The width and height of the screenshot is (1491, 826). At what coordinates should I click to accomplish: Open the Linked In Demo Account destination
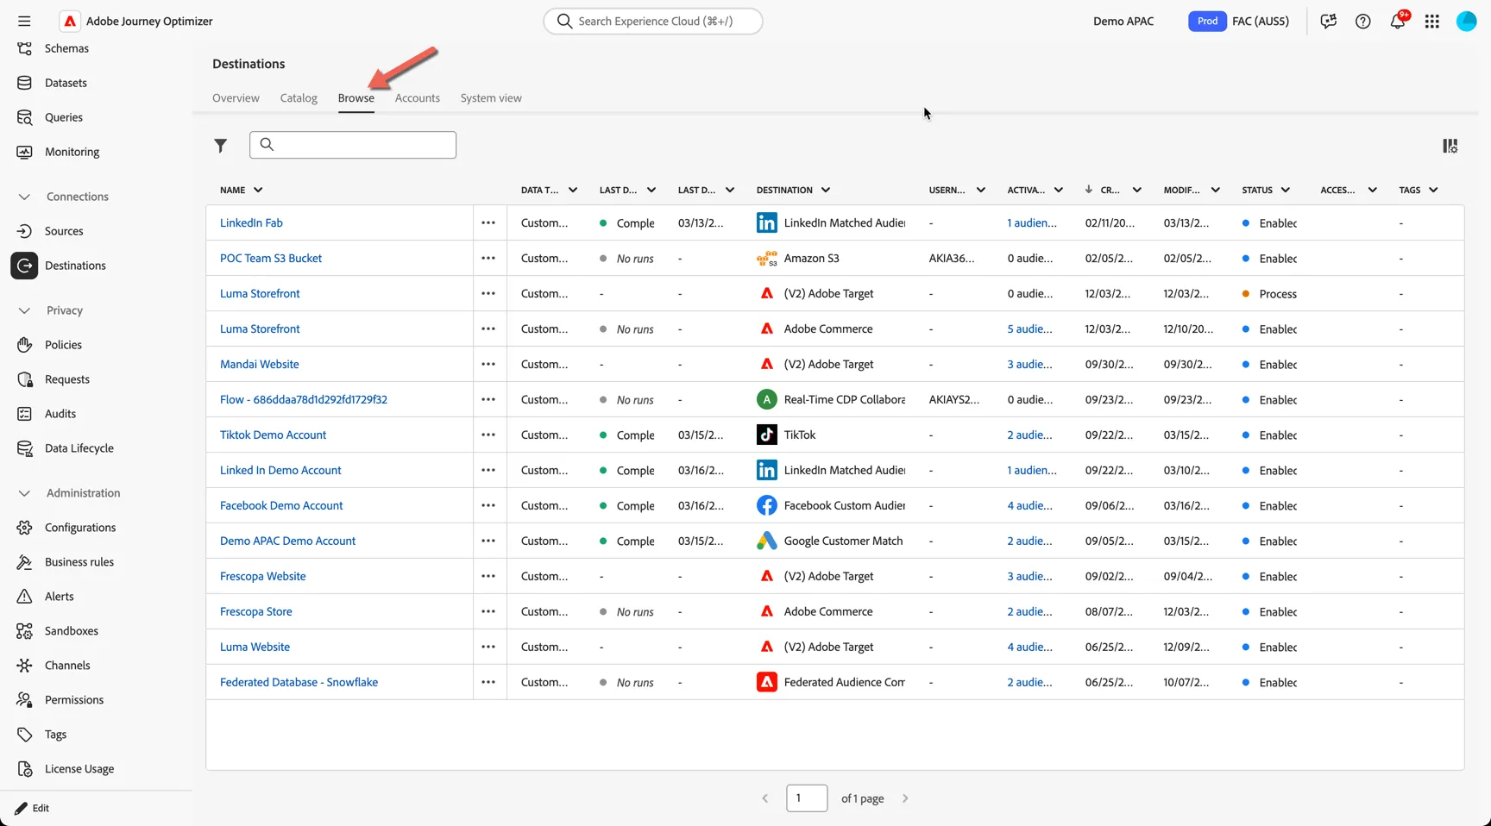pyautogui.click(x=280, y=470)
